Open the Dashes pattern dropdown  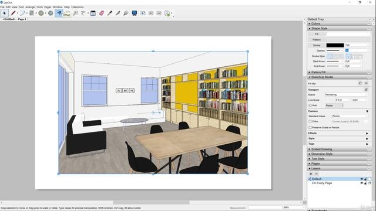[334, 50]
